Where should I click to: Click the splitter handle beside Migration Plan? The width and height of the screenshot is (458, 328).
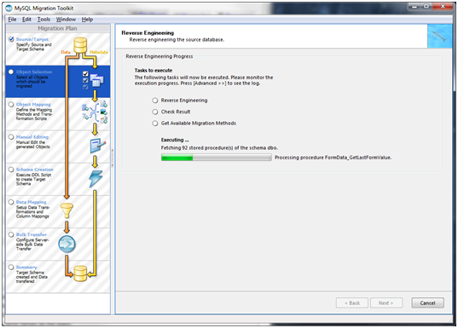click(113, 158)
